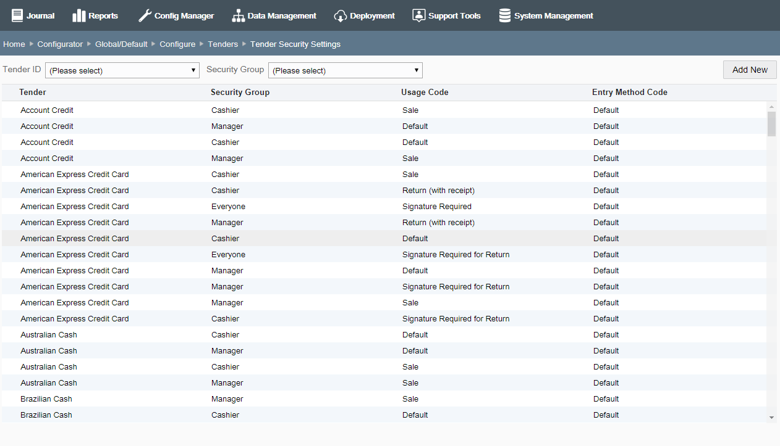Open the Configurator breadcrumb link
Screen dimensions: 780x446
pos(60,44)
